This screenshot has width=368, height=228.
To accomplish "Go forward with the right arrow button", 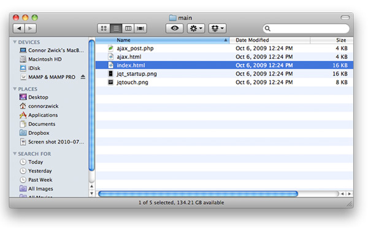I will (x=31, y=28).
